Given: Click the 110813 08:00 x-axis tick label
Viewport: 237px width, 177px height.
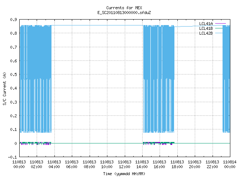Looking at the screenshot, I should 89,164.
